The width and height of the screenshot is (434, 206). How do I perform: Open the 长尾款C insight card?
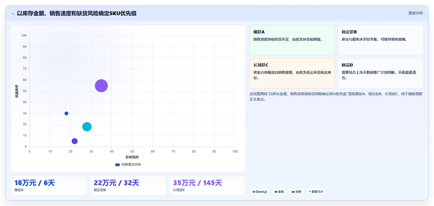(x=292, y=73)
